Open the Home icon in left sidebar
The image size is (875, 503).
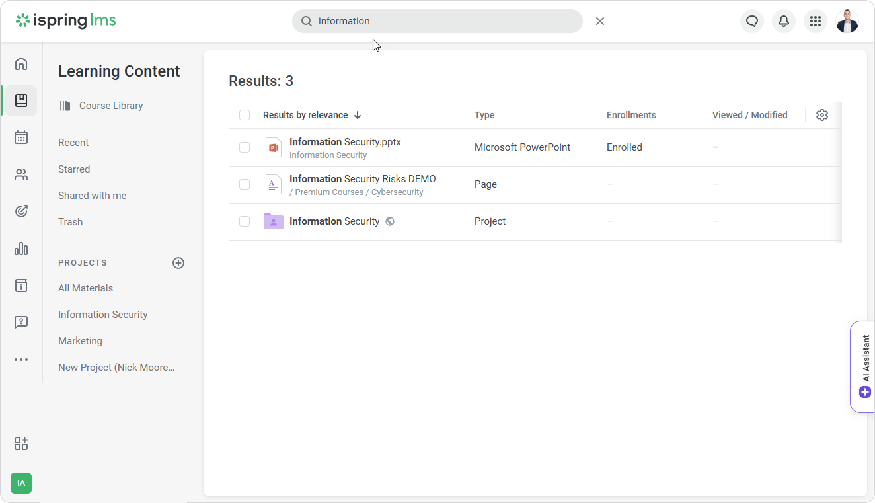coord(21,63)
